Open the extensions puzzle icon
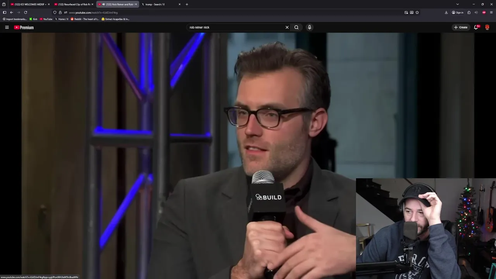Image resolution: width=496 pixels, height=279 pixels. pyautogui.click(x=469, y=12)
